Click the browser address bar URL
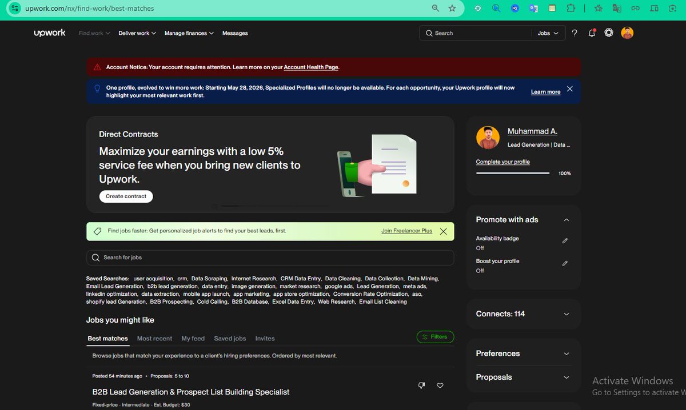Viewport: 686px width, 410px height. pyautogui.click(x=89, y=9)
